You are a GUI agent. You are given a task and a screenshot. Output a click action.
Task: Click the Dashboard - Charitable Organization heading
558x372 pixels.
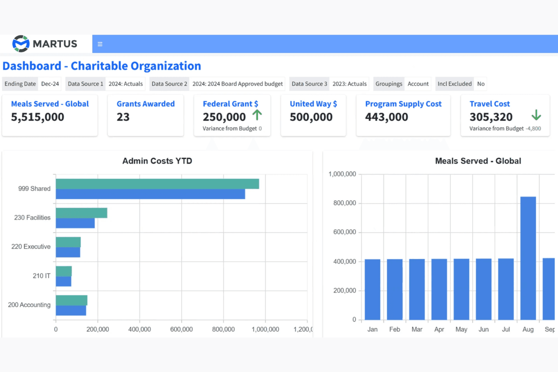pos(102,66)
